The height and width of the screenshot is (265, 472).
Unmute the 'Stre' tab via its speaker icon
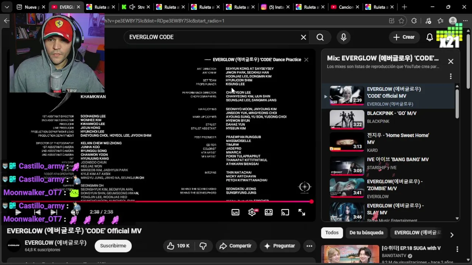[132, 7]
